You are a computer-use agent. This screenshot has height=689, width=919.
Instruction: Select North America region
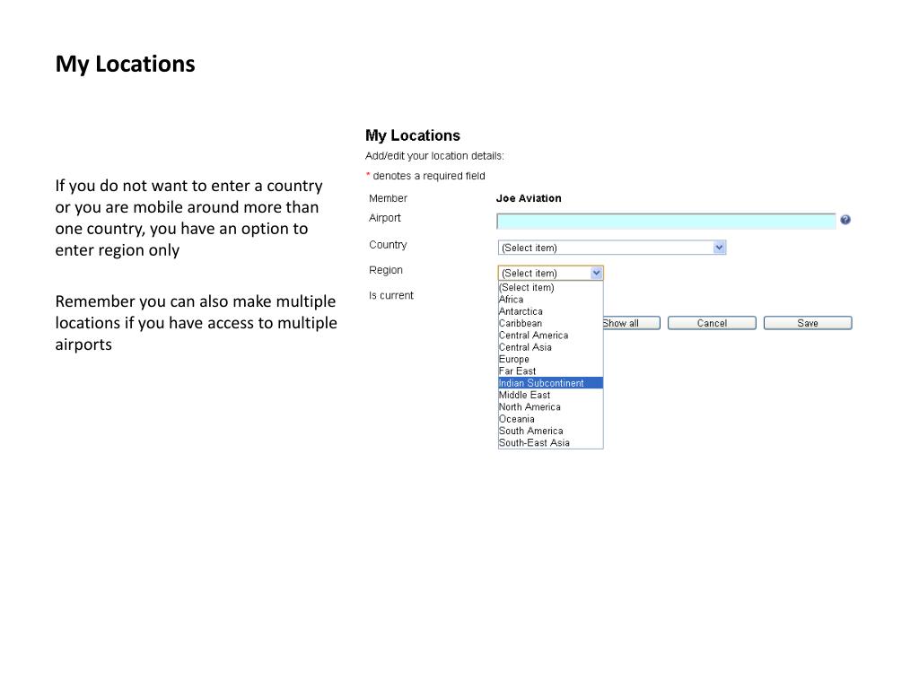click(x=550, y=407)
